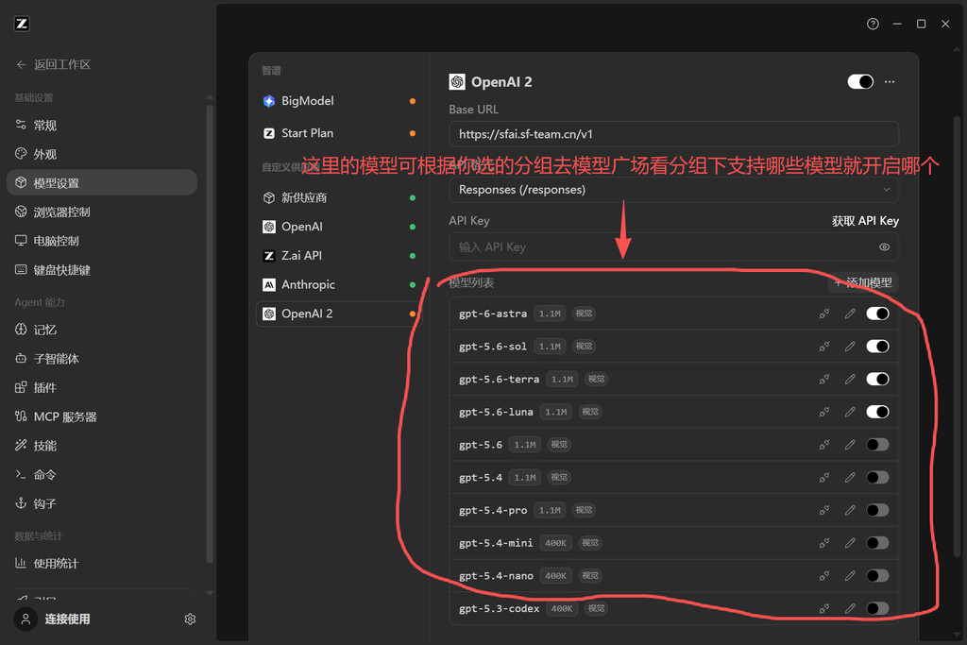The width and height of the screenshot is (967, 645).
Task: Click the Z app logo icon
Action: 22,24
